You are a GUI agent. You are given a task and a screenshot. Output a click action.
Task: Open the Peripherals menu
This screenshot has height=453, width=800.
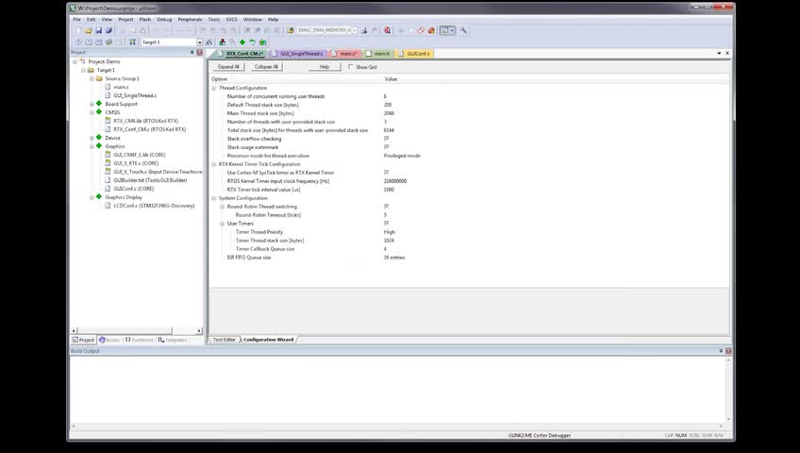coord(190,20)
